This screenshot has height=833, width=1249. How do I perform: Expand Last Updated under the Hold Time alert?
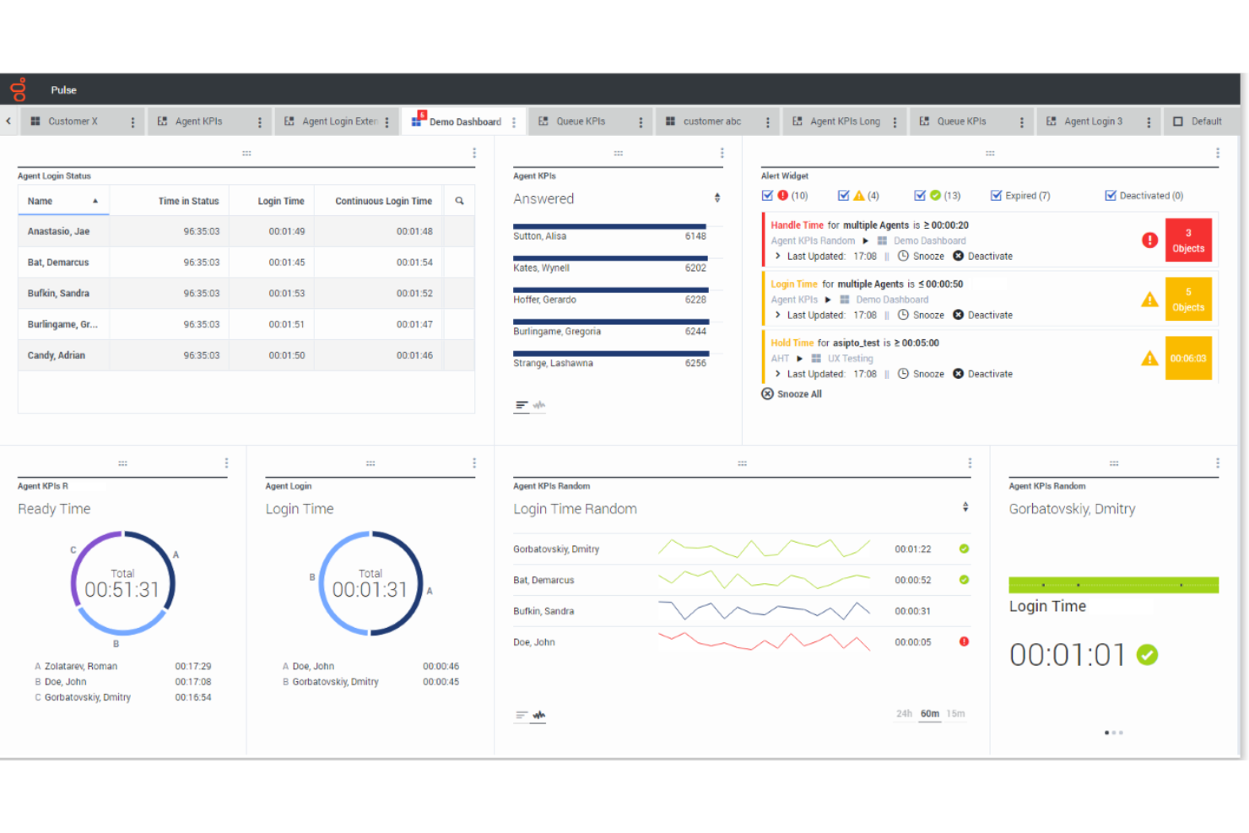(777, 374)
